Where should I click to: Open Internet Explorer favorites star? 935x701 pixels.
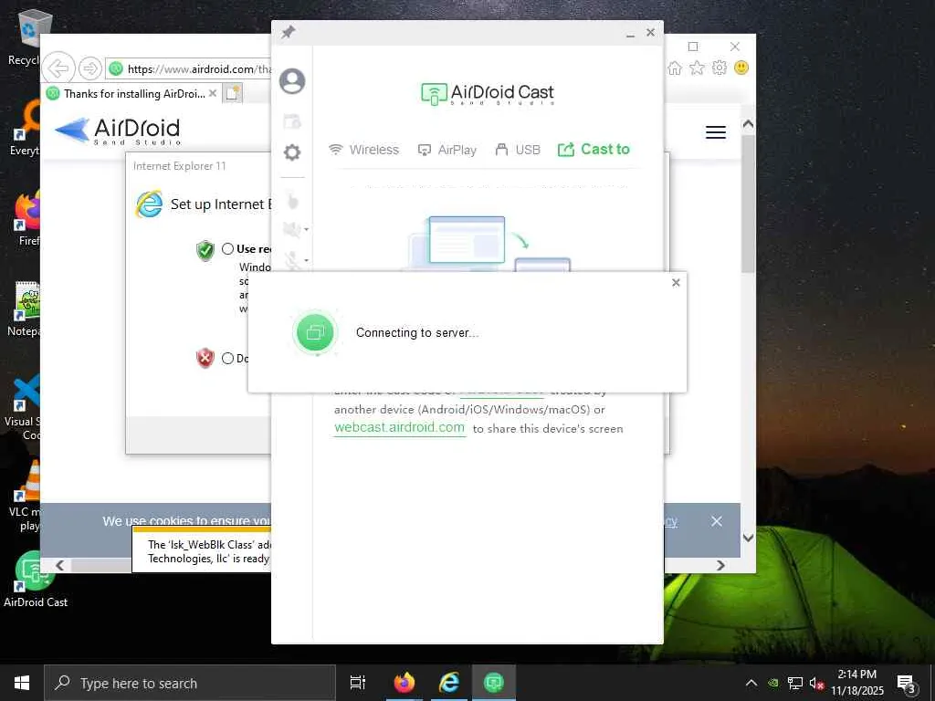click(697, 68)
